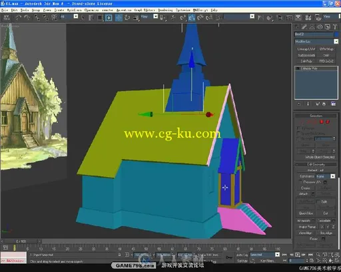This screenshot has height=272, width=341.
Task: Open the Graph Editors menu
Action: pos(145,10)
